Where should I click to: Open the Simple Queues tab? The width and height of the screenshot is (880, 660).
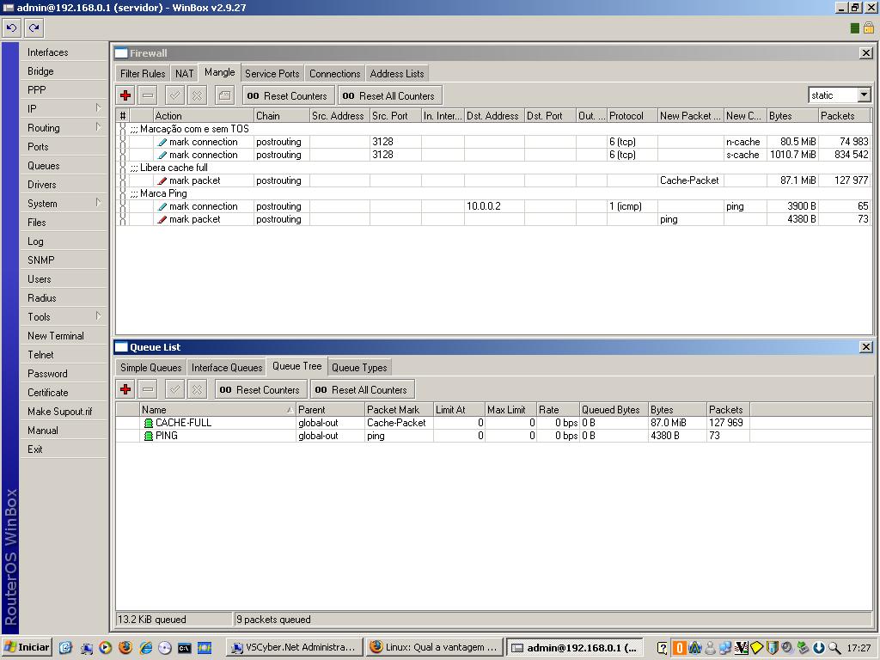(x=150, y=368)
